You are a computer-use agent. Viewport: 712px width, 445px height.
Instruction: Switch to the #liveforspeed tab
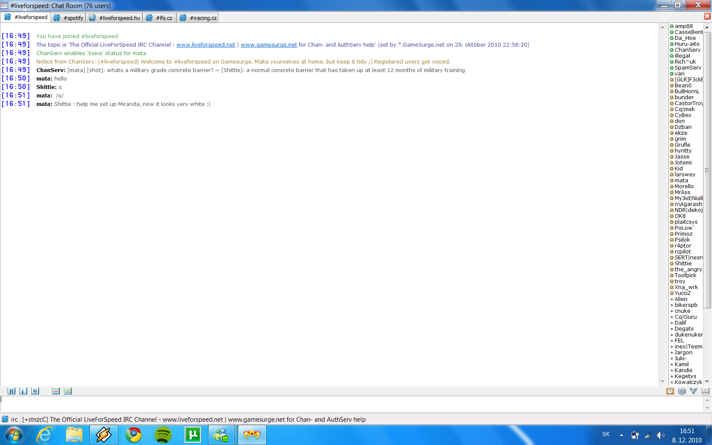pyautogui.click(x=25, y=17)
